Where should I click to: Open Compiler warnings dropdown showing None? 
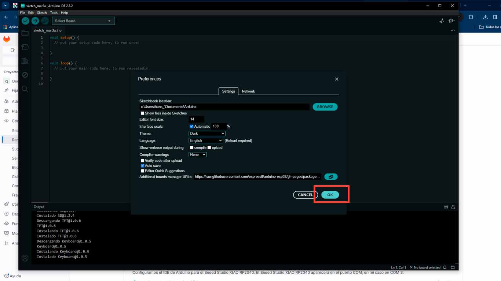coord(198,155)
